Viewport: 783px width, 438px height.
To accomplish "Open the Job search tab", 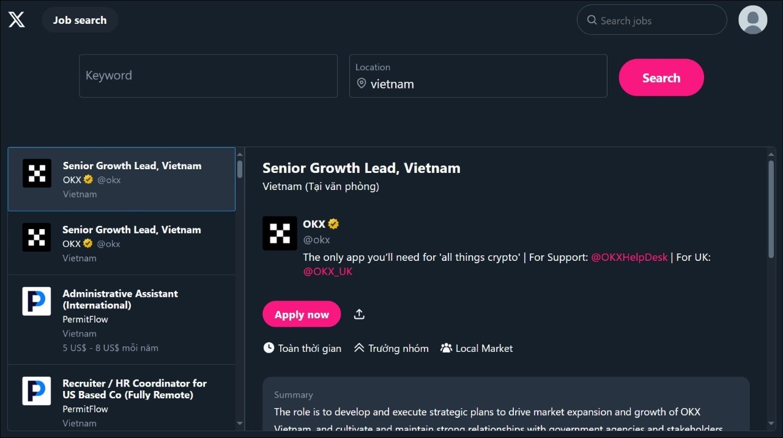I will point(80,20).
